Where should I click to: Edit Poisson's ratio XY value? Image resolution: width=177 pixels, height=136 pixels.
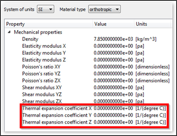114,67
